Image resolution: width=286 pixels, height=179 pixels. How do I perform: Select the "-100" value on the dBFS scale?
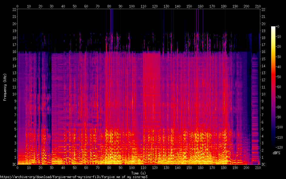pyautogui.click(x=279, y=127)
